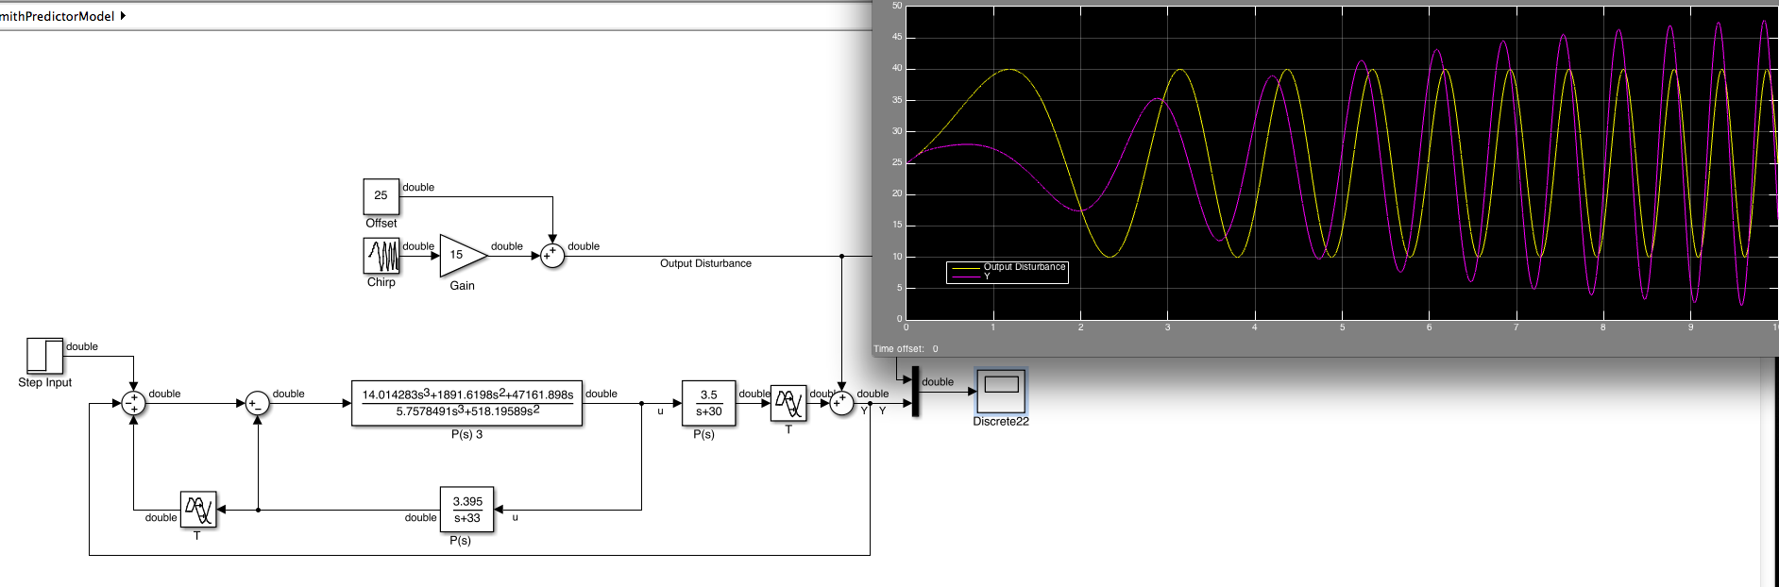Select the 3.5/(s+30) P(s) transfer block
Screen dimensions: 1779x587
click(708, 404)
